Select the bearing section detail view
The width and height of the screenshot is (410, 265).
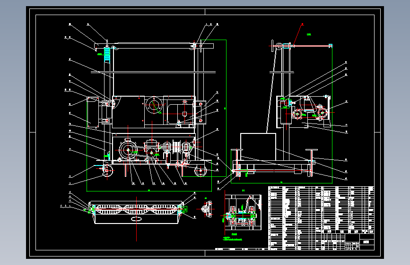(x=243, y=212)
